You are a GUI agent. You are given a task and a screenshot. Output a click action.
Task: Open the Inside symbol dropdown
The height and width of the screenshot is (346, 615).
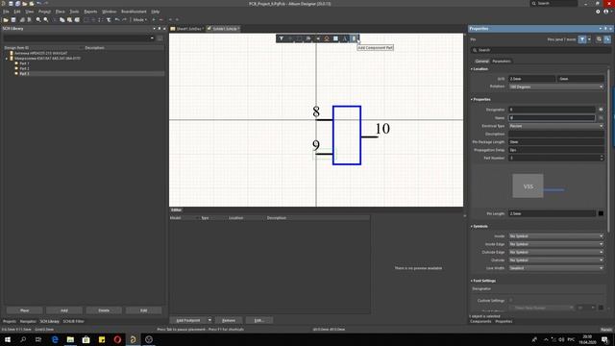coord(556,236)
